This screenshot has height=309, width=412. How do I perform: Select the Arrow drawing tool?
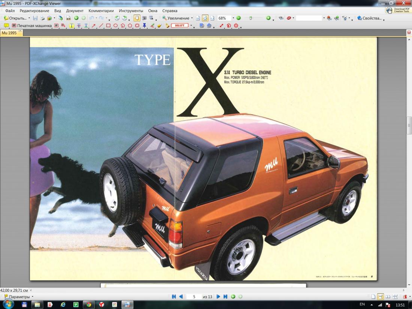(x=94, y=25)
